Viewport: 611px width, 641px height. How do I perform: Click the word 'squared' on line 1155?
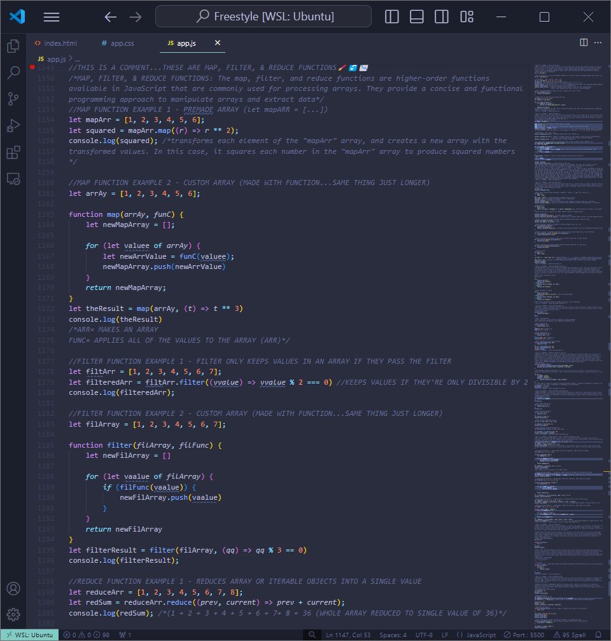click(x=101, y=130)
